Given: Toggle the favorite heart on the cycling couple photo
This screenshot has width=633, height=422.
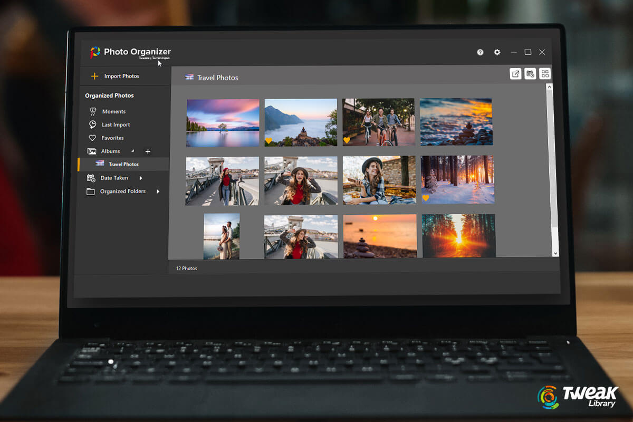Looking at the screenshot, I should tap(347, 140).
